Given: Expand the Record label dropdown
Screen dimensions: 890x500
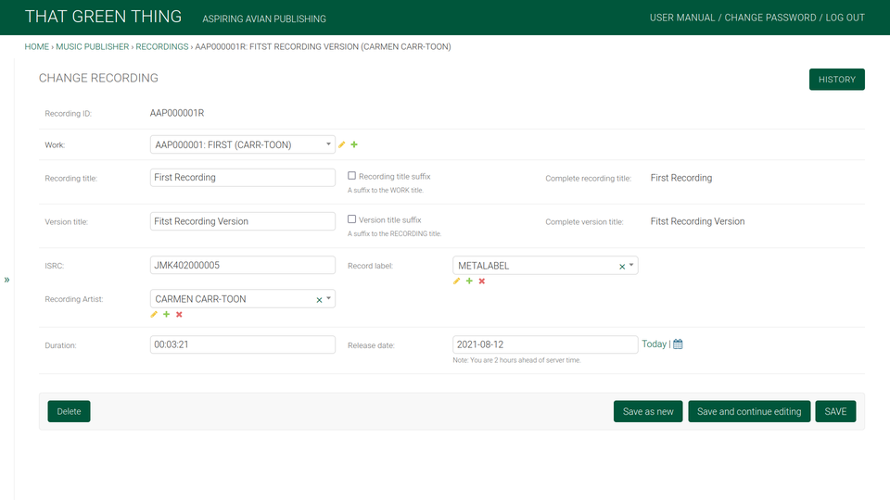Looking at the screenshot, I should (x=632, y=265).
